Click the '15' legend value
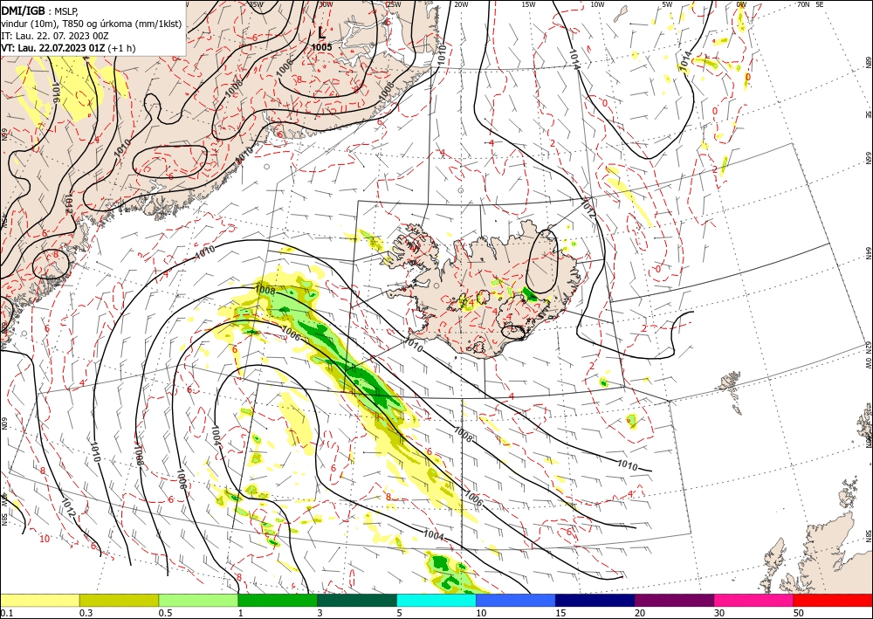This screenshot has width=873, height=619. pyautogui.click(x=560, y=613)
